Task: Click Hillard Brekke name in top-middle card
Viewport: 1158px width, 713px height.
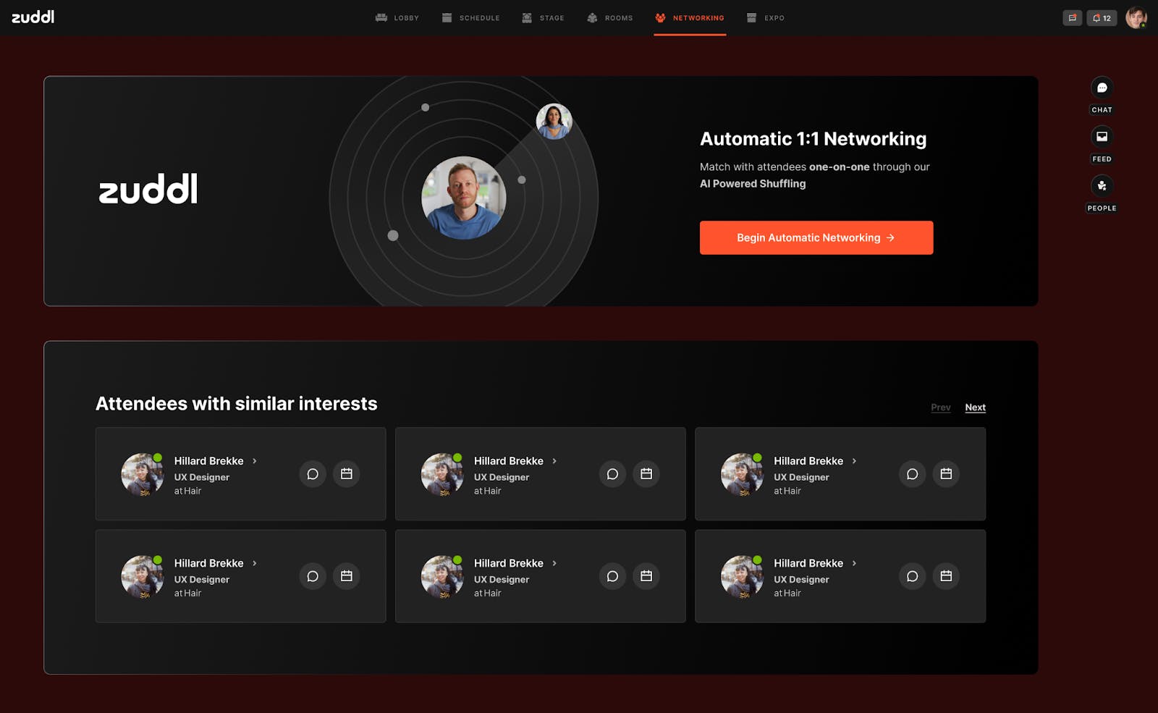Action: 509,461
